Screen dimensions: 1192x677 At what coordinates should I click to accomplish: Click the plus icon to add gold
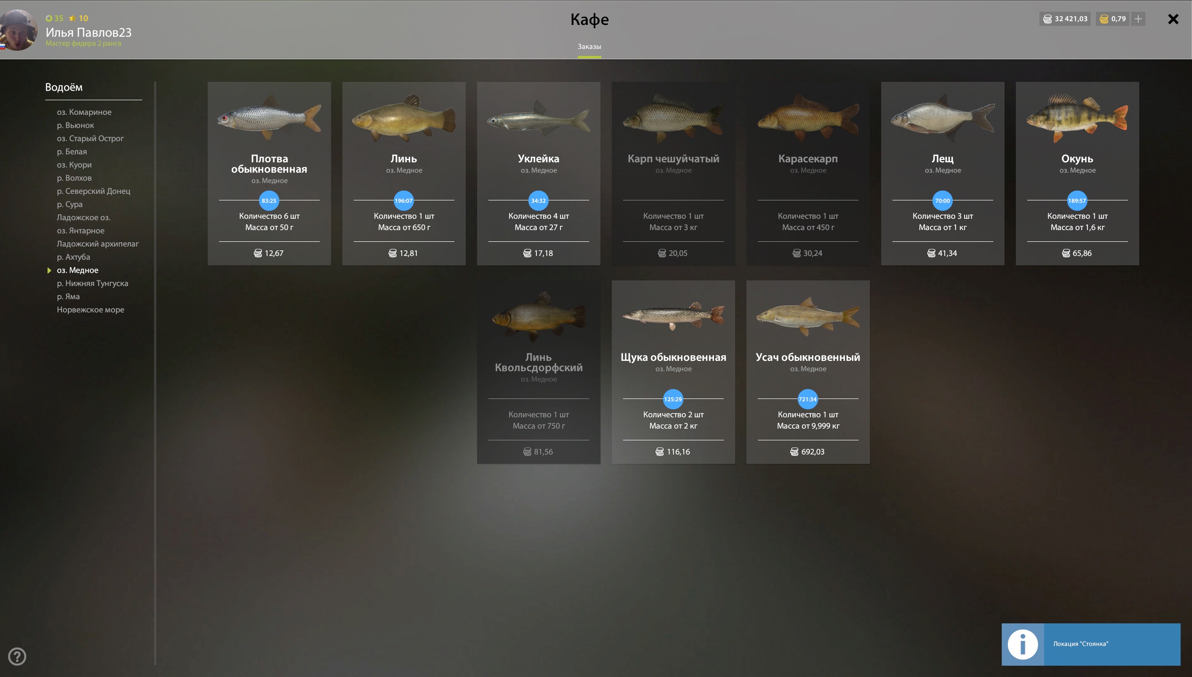coord(1138,19)
